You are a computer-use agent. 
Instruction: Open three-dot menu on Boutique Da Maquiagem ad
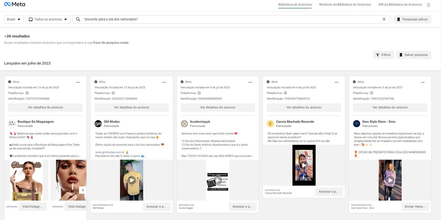(78, 82)
